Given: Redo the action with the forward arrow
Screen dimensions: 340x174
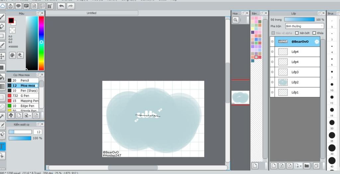Looking at the screenshot, I should 70,6.
